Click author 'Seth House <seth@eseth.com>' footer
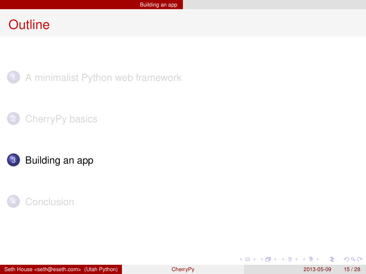 tap(43, 269)
